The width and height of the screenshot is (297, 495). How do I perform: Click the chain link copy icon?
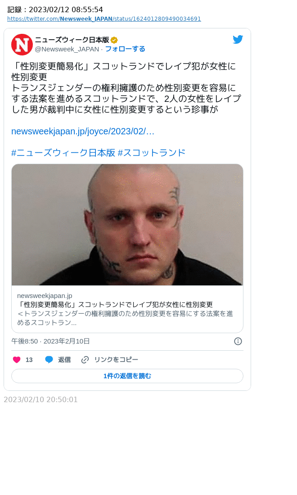[x=85, y=360]
